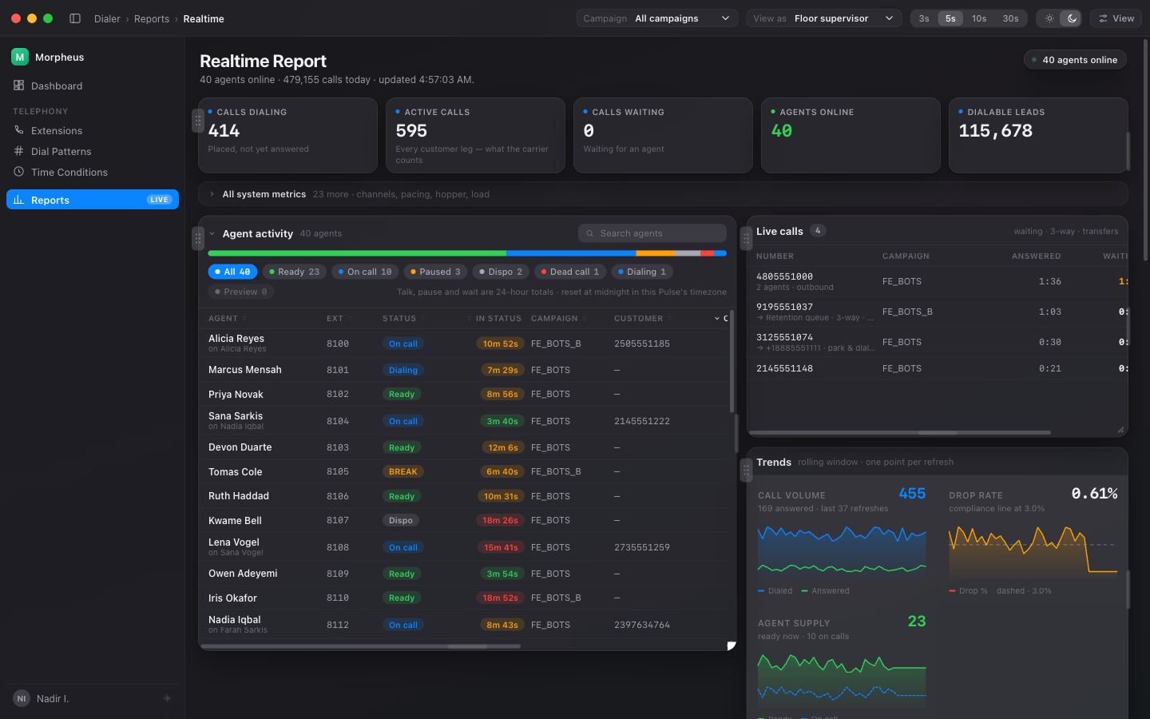The height and width of the screenshot is (719, 1150).
Task: Choose the 30s refresh interval
Action: [1010, 18]
